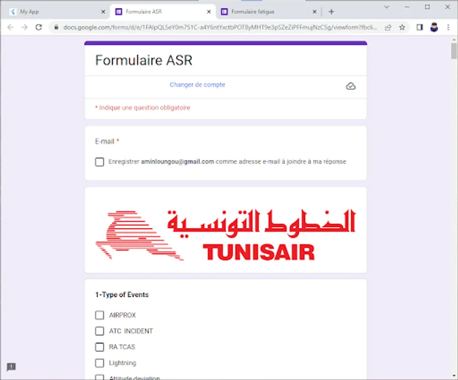The height and width of the screenshot is (380, 458).
Task: Click the padlock site info icon
Action: coord(56,27)
